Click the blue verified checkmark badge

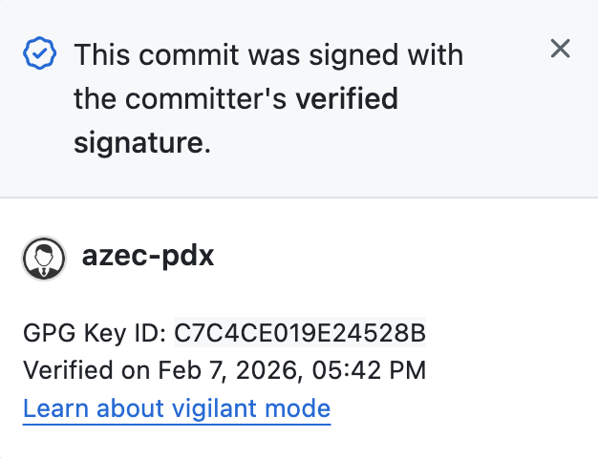tap(39, 53)
